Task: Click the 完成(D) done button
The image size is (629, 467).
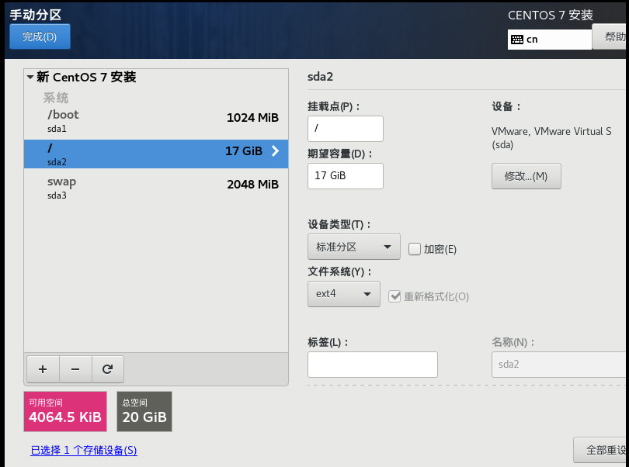Action: point(40,36)
